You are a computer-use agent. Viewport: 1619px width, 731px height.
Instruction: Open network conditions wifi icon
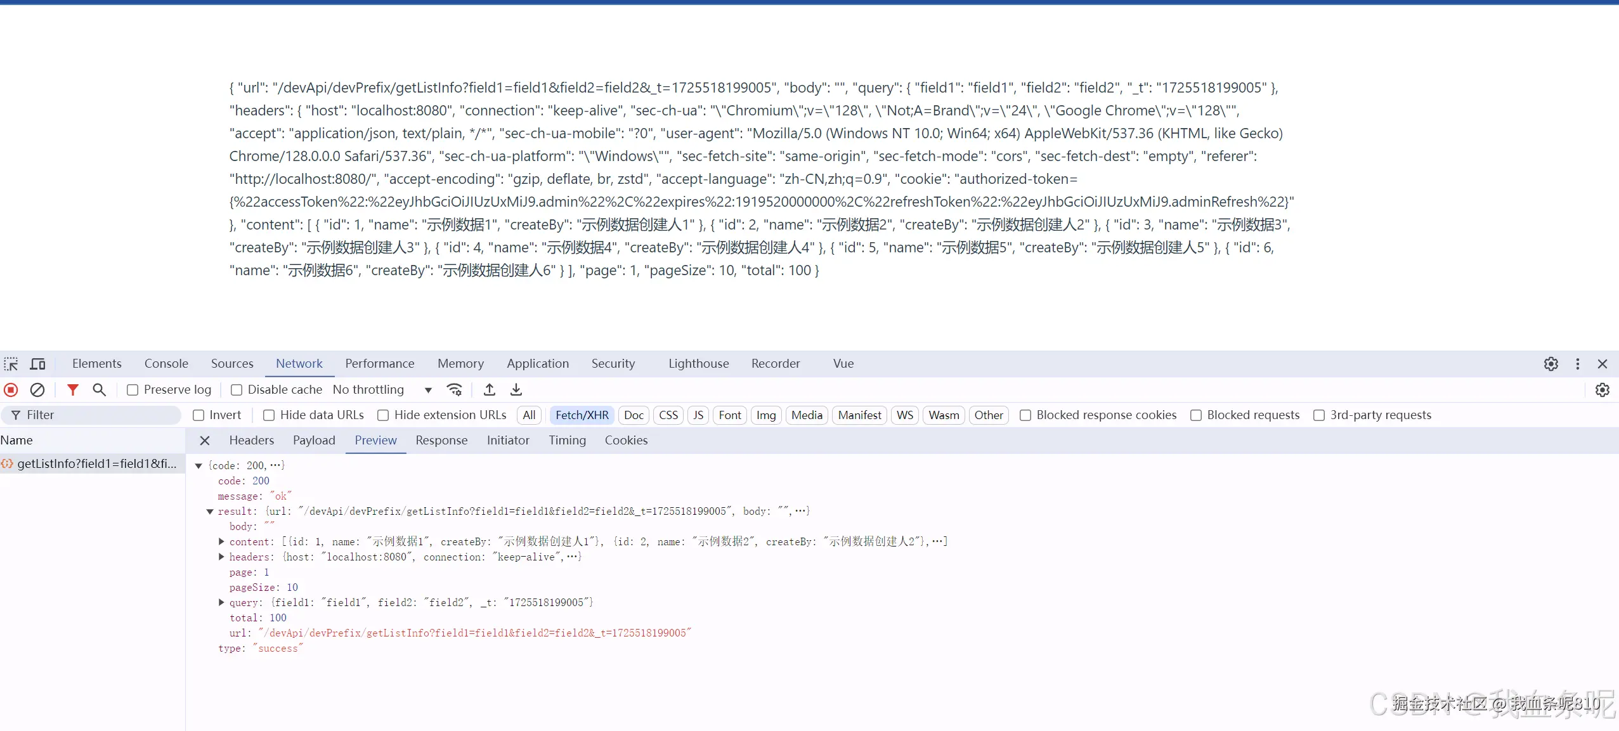click(454, 390)
